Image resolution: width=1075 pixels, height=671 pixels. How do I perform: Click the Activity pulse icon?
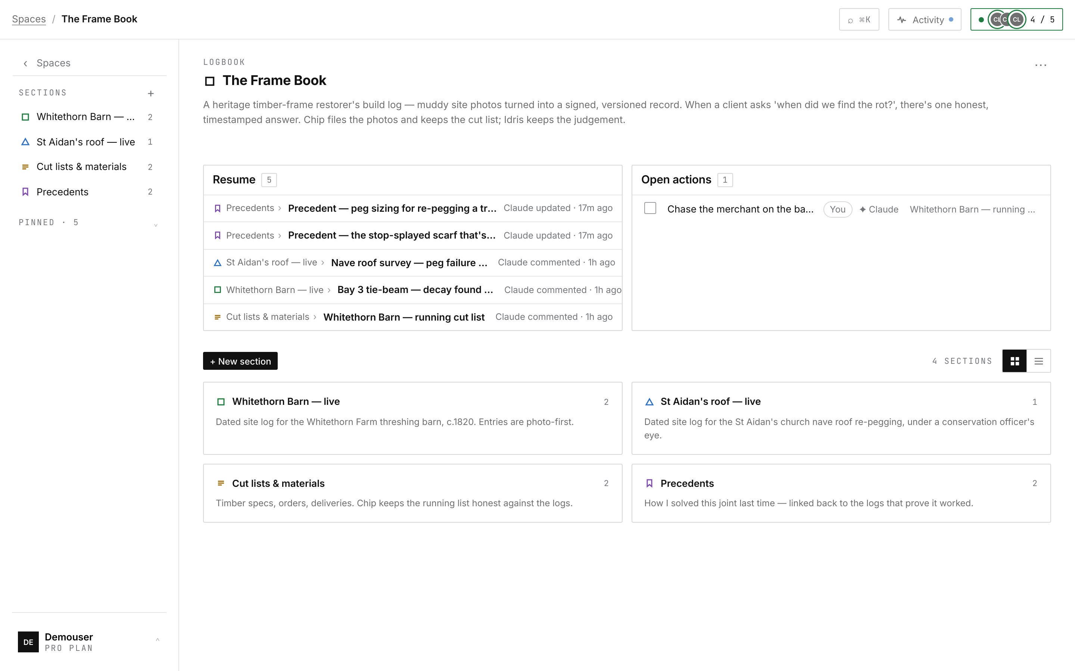(901, 20)
